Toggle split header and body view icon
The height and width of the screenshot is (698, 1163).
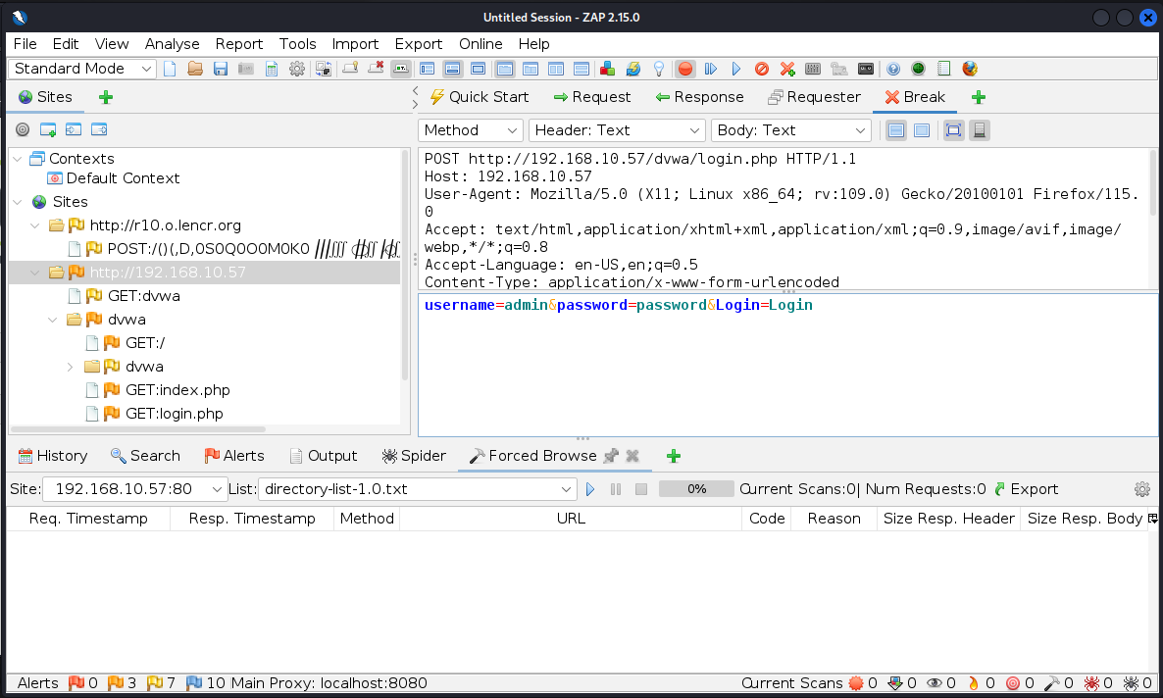click(x=896, y=130)
